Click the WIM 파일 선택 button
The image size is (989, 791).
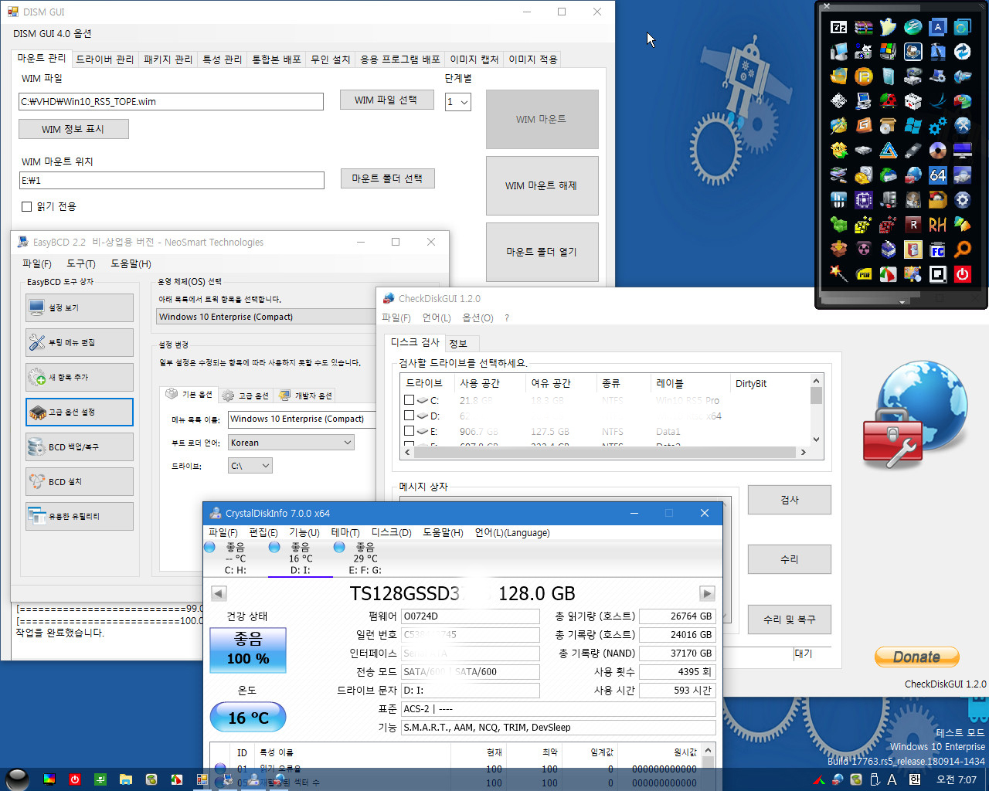click(387, 100)
